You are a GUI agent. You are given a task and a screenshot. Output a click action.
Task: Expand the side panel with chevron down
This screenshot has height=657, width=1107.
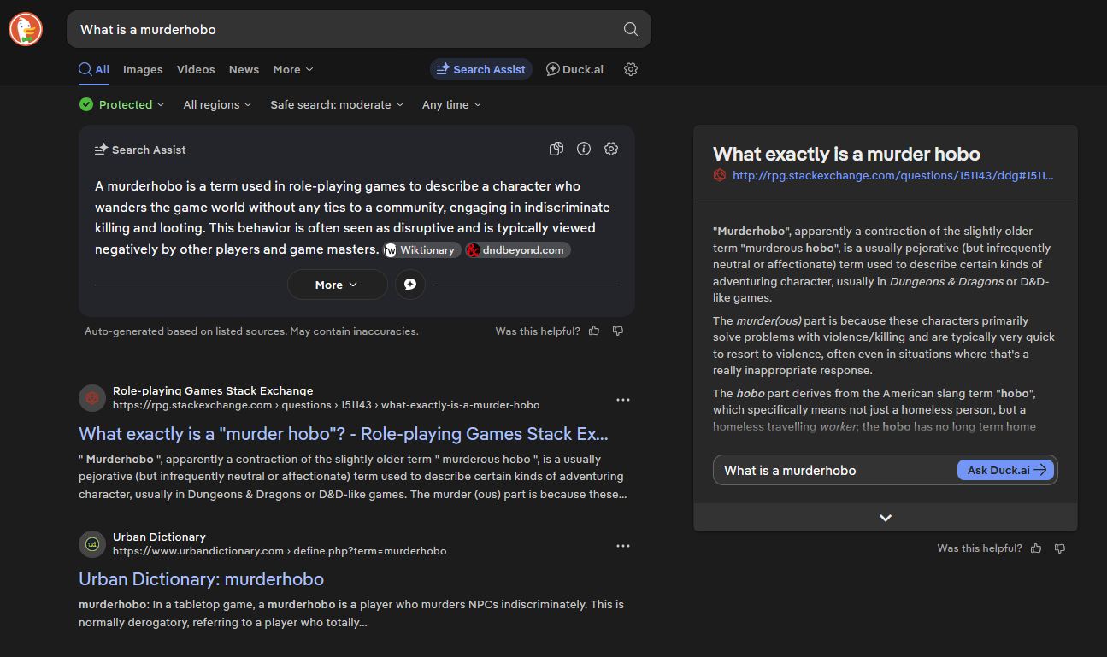pyautogui.click(x=886, y=518)
